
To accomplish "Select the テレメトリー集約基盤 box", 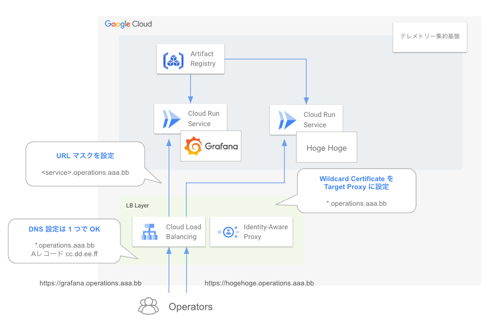I will 430,37.
